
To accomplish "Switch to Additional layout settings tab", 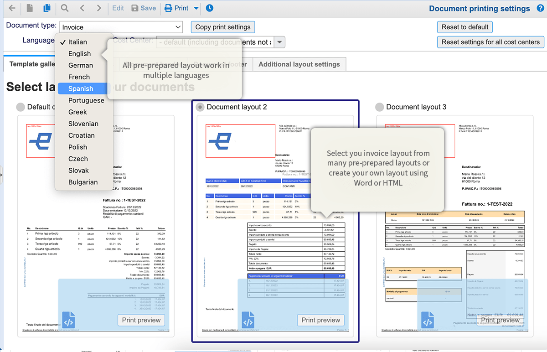I will [x=299, y=64].
